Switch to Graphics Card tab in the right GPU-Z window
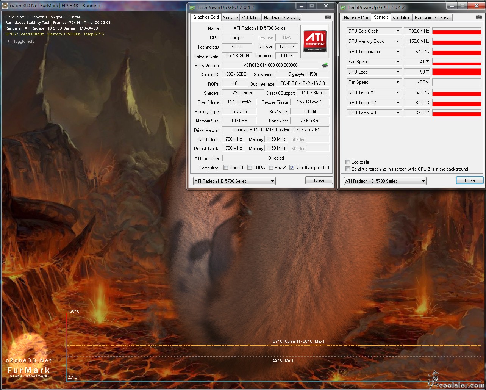This screenshot has width=486, height=390. coord(356,18)
